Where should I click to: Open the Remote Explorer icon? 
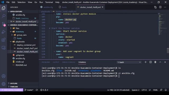[x=3, y=48]
